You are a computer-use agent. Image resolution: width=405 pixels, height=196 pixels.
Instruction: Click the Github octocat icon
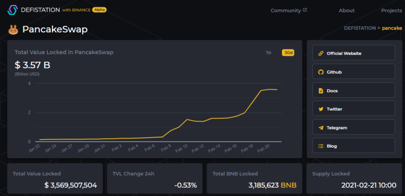pos(321,72)
